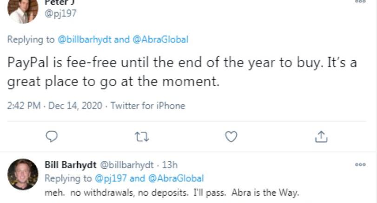
Task: Open the 13h timestamp on Bill's reply
Action: pyautogui.click(x=170, y=165)
